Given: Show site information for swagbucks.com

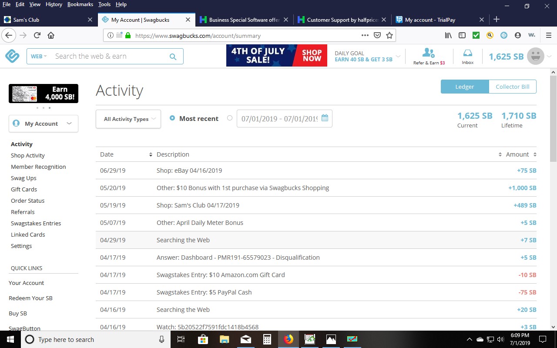Looking at the screenshot, I should coord(111,35).
